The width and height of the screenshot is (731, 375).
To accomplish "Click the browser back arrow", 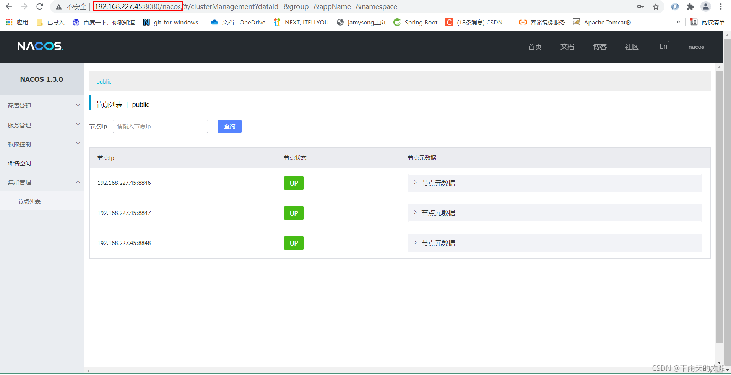I will click(9, 6).
